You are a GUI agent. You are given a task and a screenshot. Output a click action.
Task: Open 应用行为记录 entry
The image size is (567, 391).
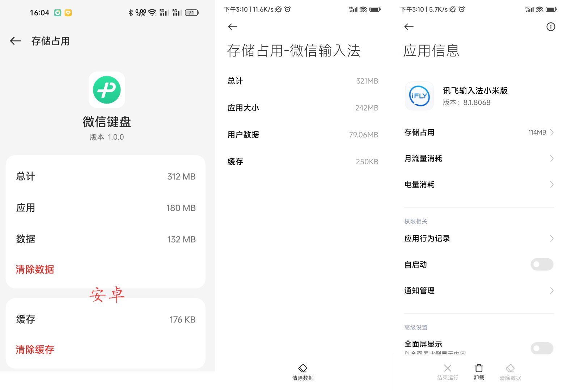[478, 239]
